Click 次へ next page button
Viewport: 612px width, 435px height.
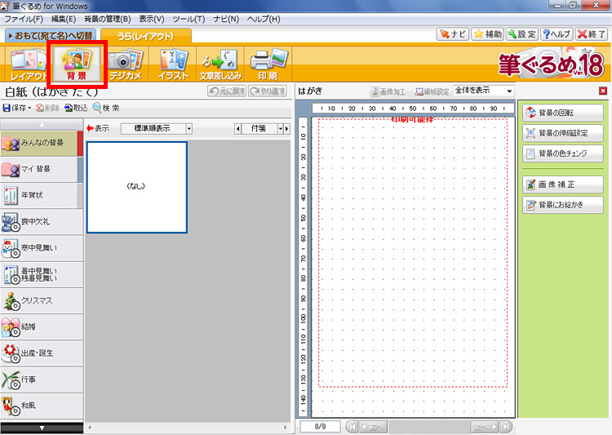click(x=486, y=426)
